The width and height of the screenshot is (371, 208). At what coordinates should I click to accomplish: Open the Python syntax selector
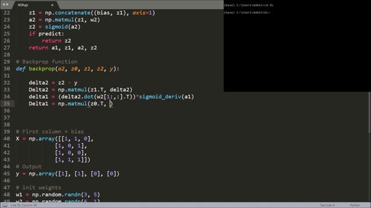[355, 206]
